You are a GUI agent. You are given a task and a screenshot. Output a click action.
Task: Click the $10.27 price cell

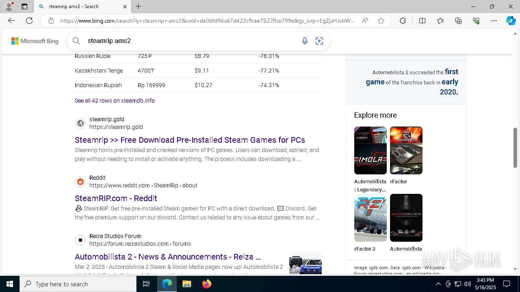click(204, 85)
